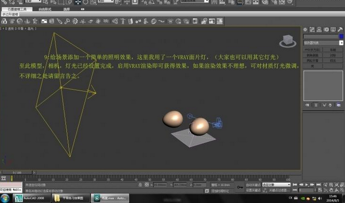Create a reactor Rigid Body Collection
The image size is (345, 203).
click(4, 21)
